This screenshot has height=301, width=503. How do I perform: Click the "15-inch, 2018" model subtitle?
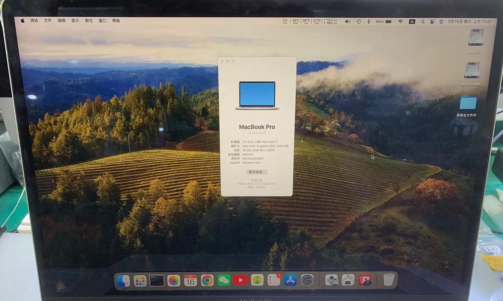[257, 133]
